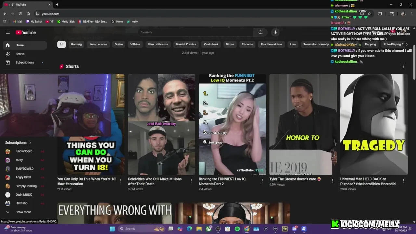
Task: Open Discord from the taskbar
Action: (294, 229)
